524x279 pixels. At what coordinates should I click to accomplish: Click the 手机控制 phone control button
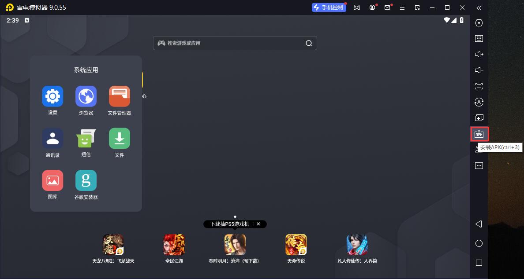pyautogui.click(x=329, y=7)
